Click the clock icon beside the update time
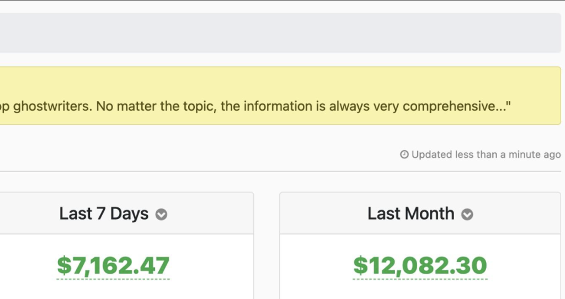 pyautogui.click(x=404, y=155)
